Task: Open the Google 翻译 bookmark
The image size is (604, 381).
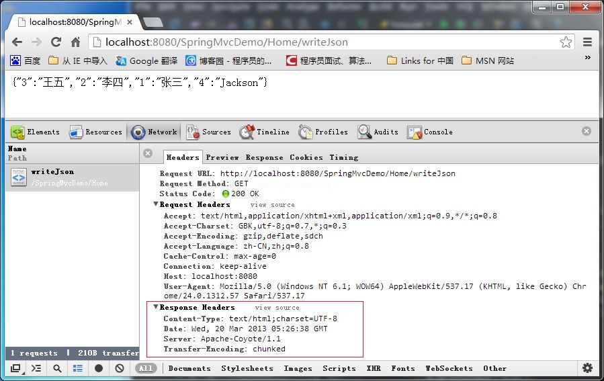Action: tap(146, 60)
